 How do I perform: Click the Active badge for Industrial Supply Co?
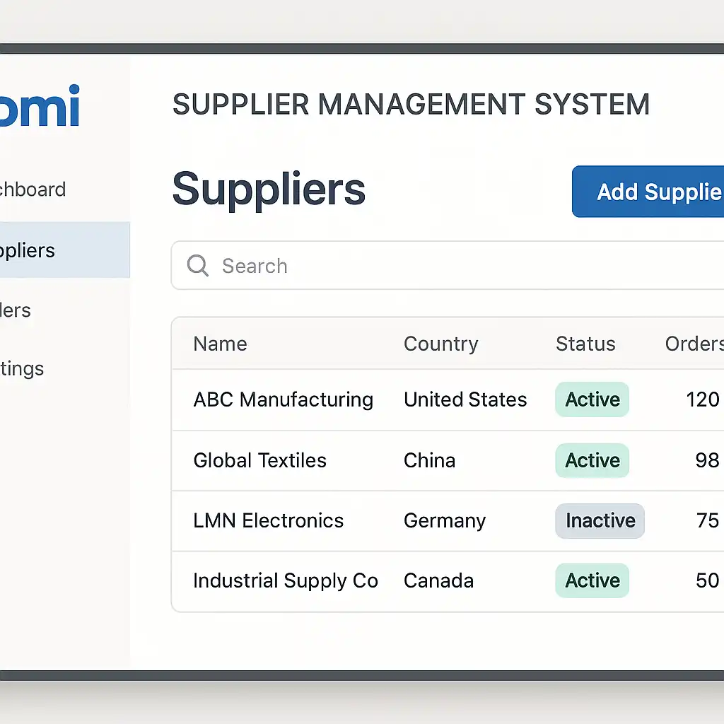point(592,580)
